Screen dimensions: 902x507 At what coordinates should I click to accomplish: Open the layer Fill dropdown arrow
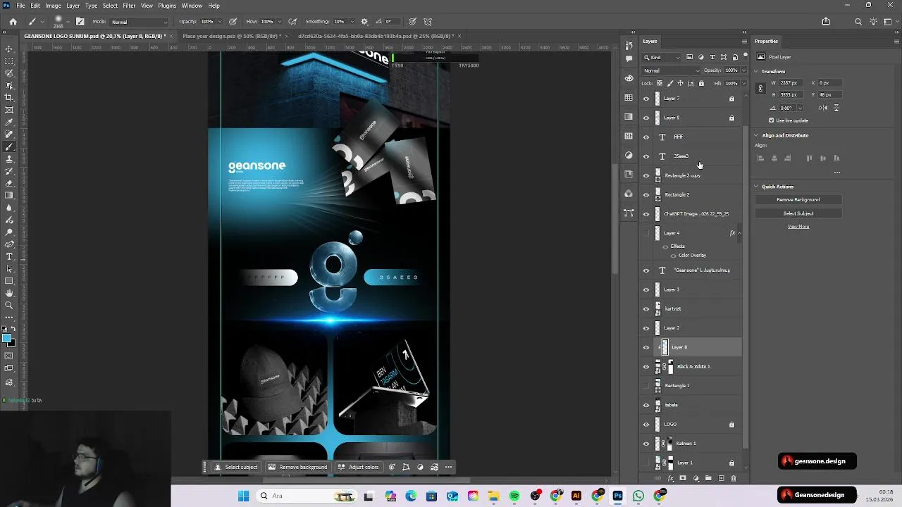[743, 83]
